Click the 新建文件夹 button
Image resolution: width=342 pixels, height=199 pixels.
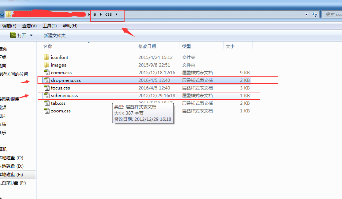[x=55, y=35]
